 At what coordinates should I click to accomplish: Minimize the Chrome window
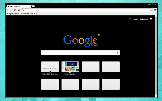pos(149,4)
